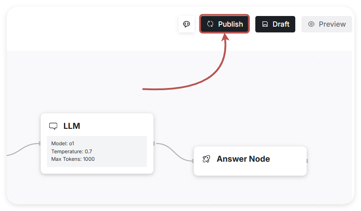The image size is (361, 211).
Task: Click the rocket icon on Answer Node
Action: point(206,159)
